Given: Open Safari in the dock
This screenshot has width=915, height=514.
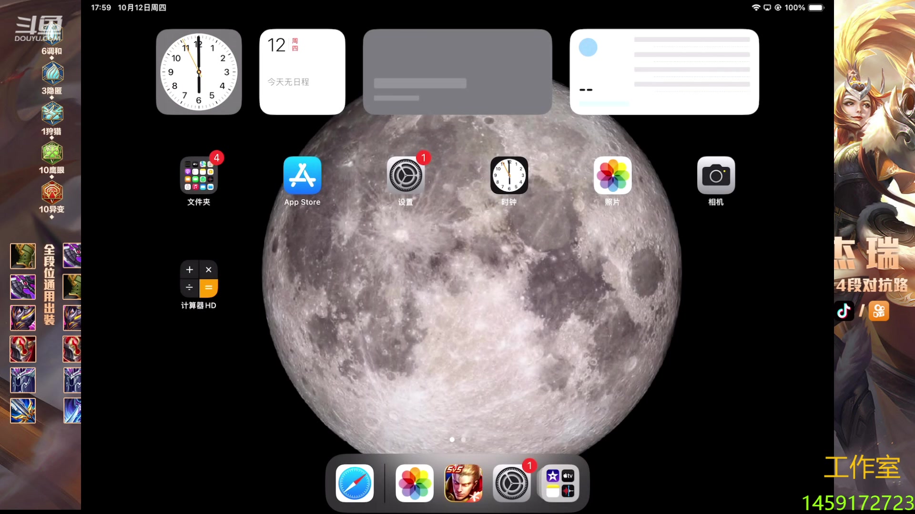Looking at the screenshot, I should (355, 483).
